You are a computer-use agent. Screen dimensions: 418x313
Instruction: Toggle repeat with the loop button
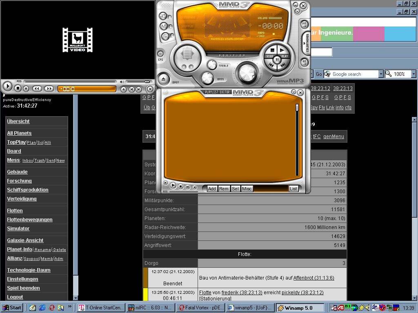165,36
